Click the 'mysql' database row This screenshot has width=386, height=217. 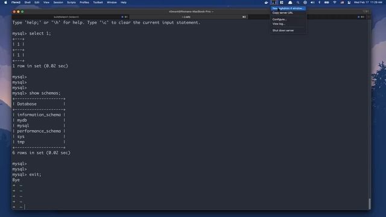[x=39, y=126]
